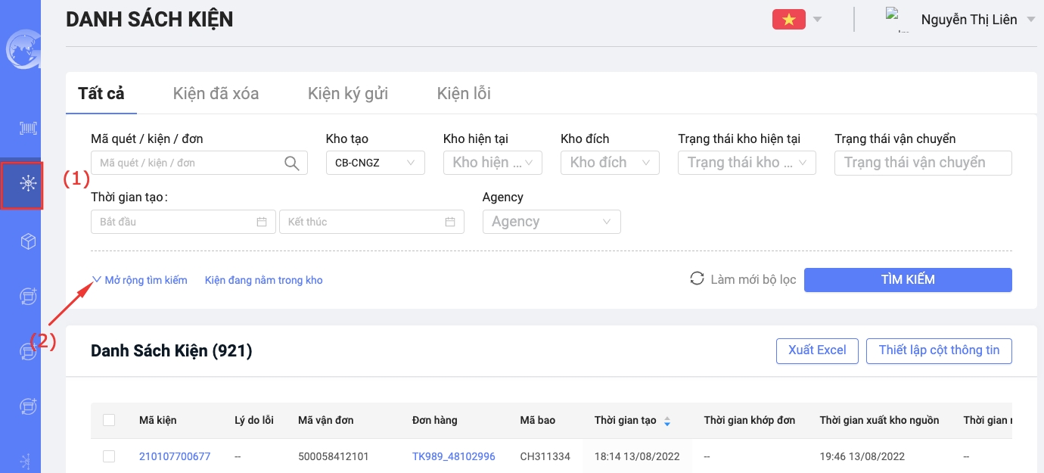Sort by Thời gian tạo column arrows
This screenshot has width=1044, height=473.
666,421
